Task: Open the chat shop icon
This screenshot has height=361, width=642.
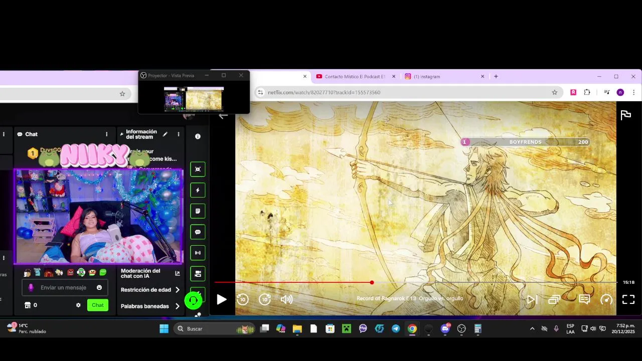Action: pyautogui.click(x=28, y=305)
